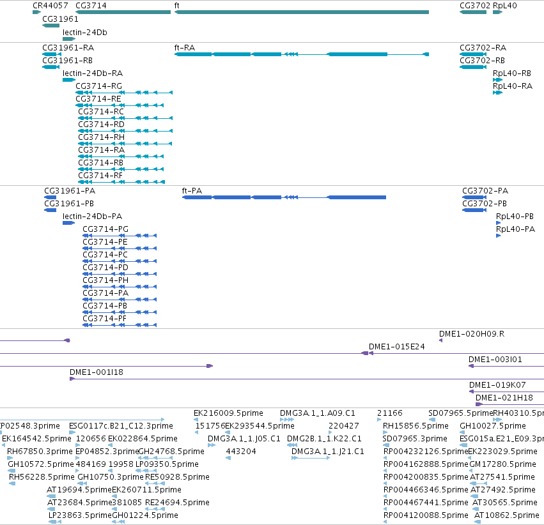The width and height of the screenshot is (544, 525).
Task: Select the CG3702 gene label in top track
Action: click(475, 6)
